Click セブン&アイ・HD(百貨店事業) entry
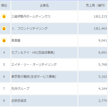This screenshot has height=107, width=108. click(33, 53)
